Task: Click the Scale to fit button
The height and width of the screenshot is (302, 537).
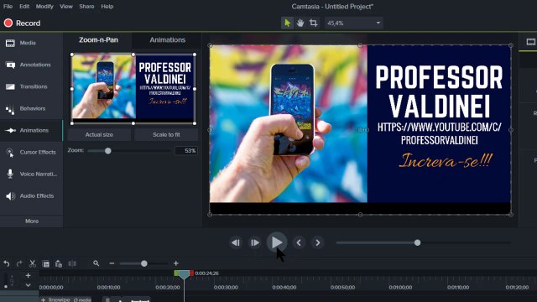Action: coord(166,135)
